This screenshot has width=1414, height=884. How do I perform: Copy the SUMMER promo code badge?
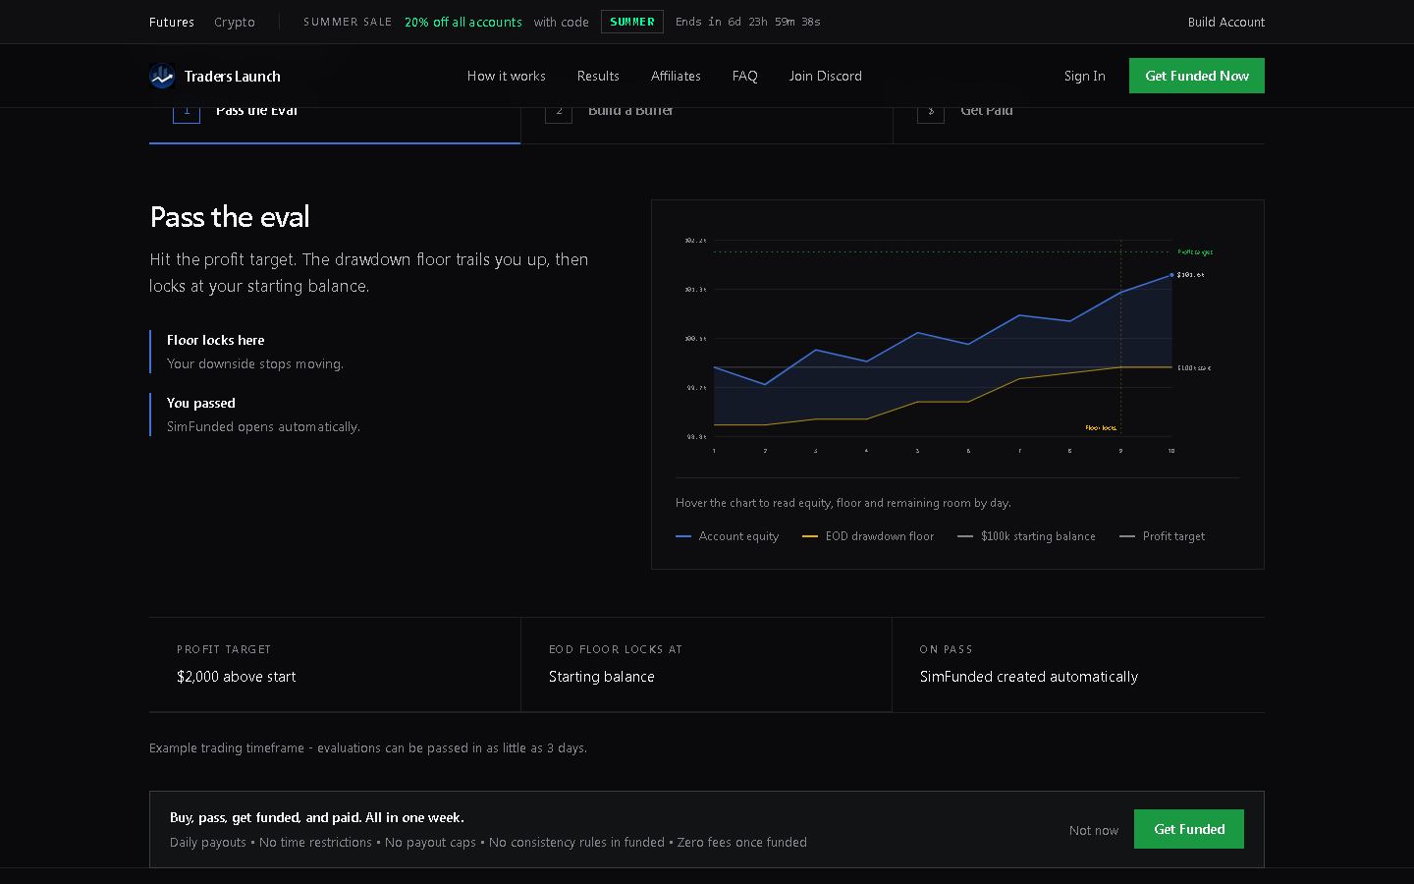(632, 22)
